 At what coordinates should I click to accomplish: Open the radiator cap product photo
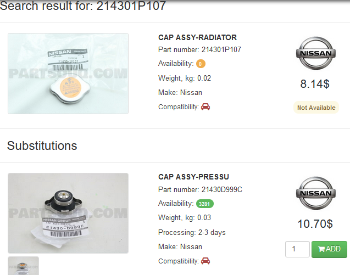click(x=68, y=74)
